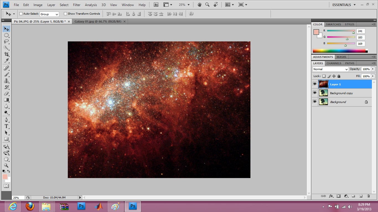Select the Blur tool
Image resolution: width=378 pixels, height=212 pixels.
tap(6, 106)
